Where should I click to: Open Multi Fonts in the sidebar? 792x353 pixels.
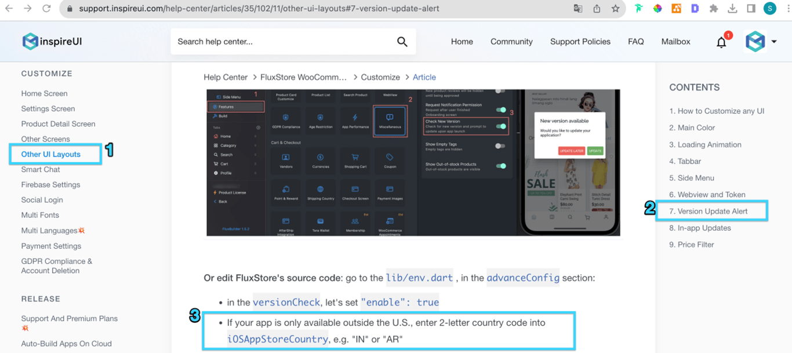point(40,215)
